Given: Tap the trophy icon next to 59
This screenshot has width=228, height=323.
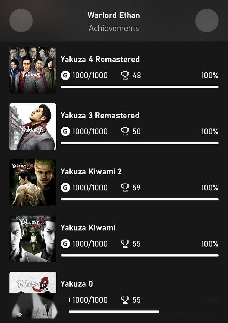Looking at the screenshot, I should (x=125, y=188).
